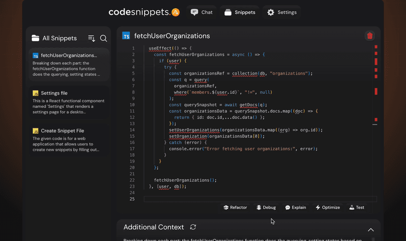Click the TypeScript icon in the editor header
The width and height of the screenshot is (406, 241).
click(x=126, y=36)
